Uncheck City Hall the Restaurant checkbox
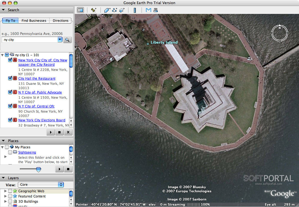Viewport: 299px width, 207px height. [10, 78]
